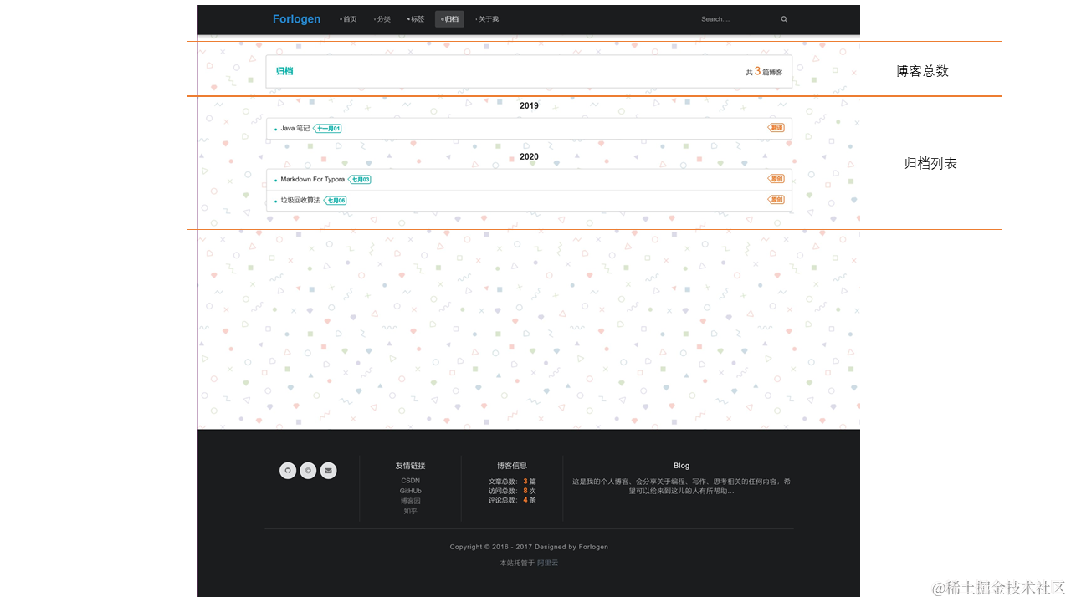Viewport: 1071px width, 602px height.
Task: Click 原创 label on 垃圾回收算法 row
Action: tap(776, 200)
